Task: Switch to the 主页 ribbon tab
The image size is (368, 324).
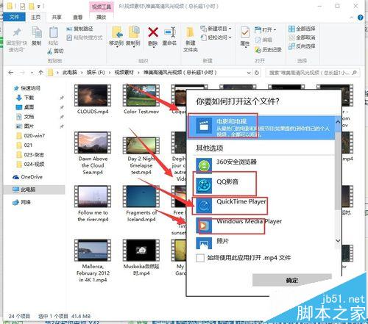Action: pyautogui.click(x=36, y=17)
